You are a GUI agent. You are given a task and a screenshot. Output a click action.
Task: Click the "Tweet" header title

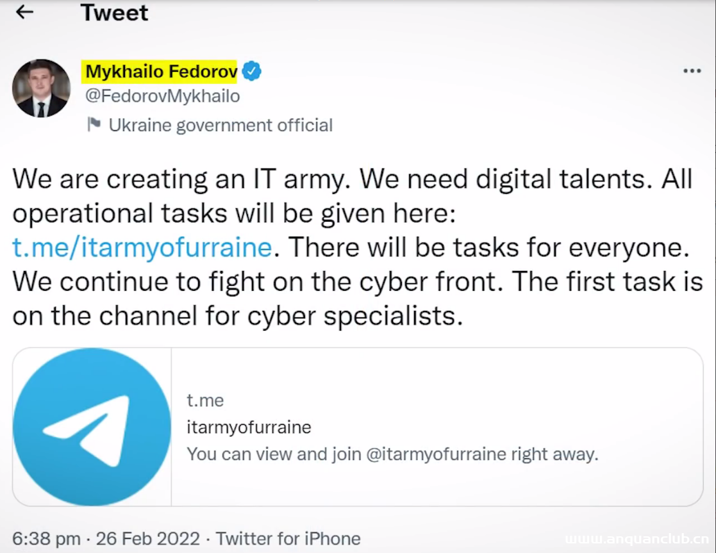coord(114,13)
